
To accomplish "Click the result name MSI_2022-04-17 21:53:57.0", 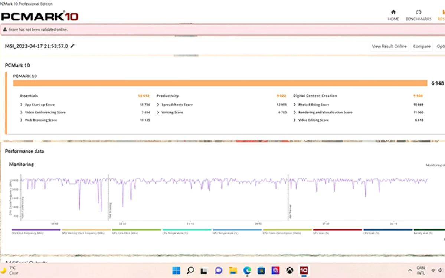I will click(x=36, y=46).
